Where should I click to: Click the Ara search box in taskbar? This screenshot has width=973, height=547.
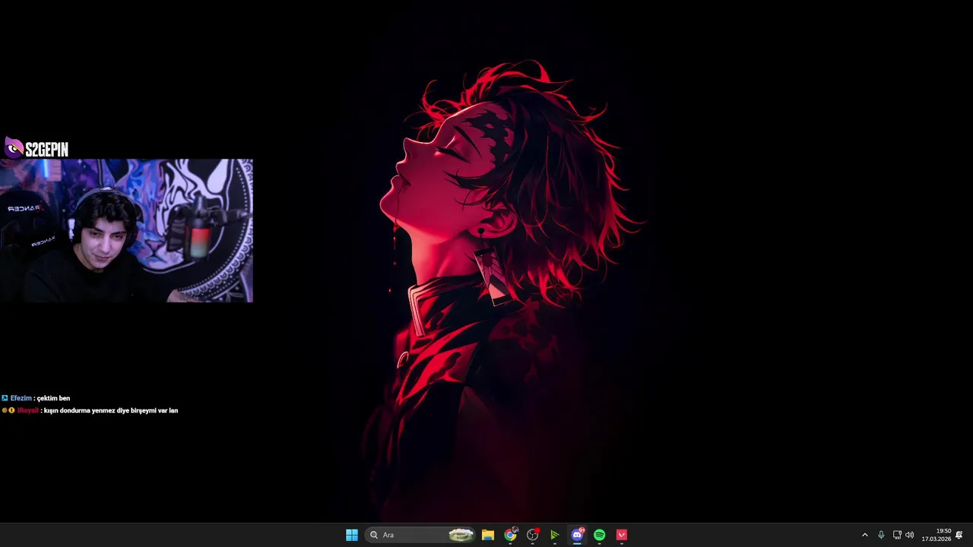pyautogui.click(x=420, y=535)
